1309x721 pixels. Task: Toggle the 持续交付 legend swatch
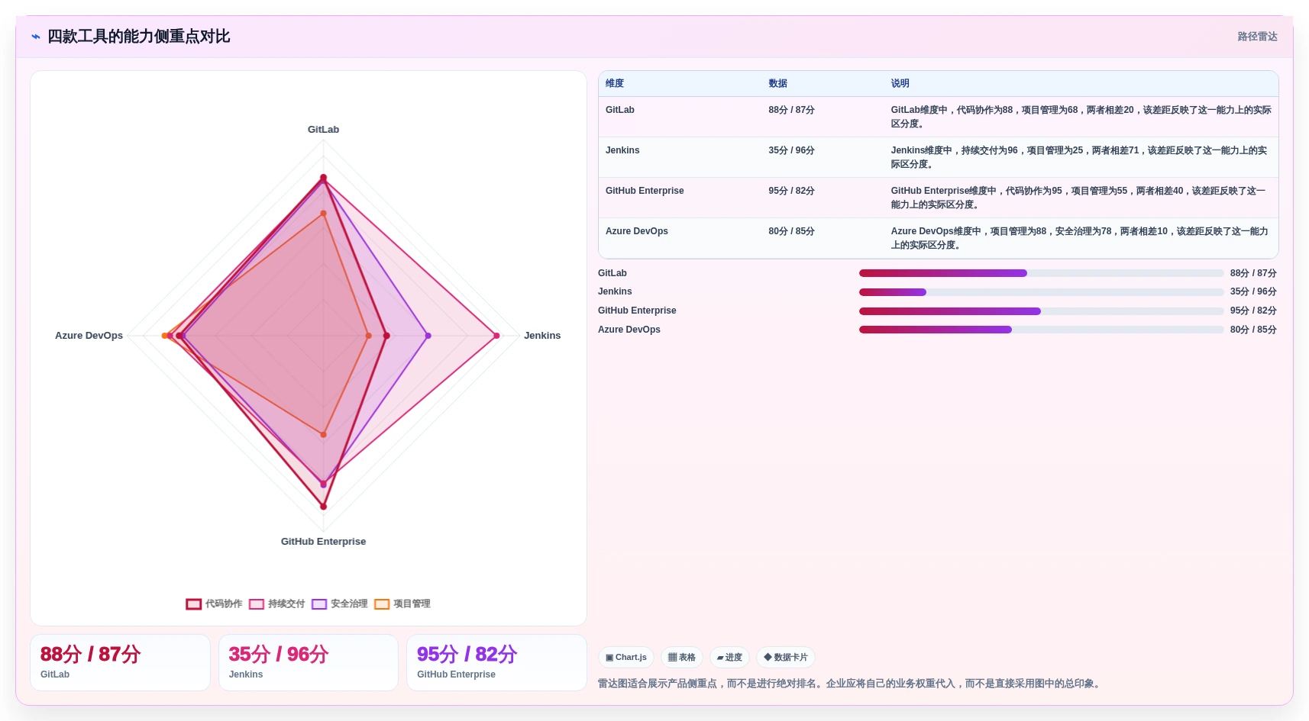257,604
